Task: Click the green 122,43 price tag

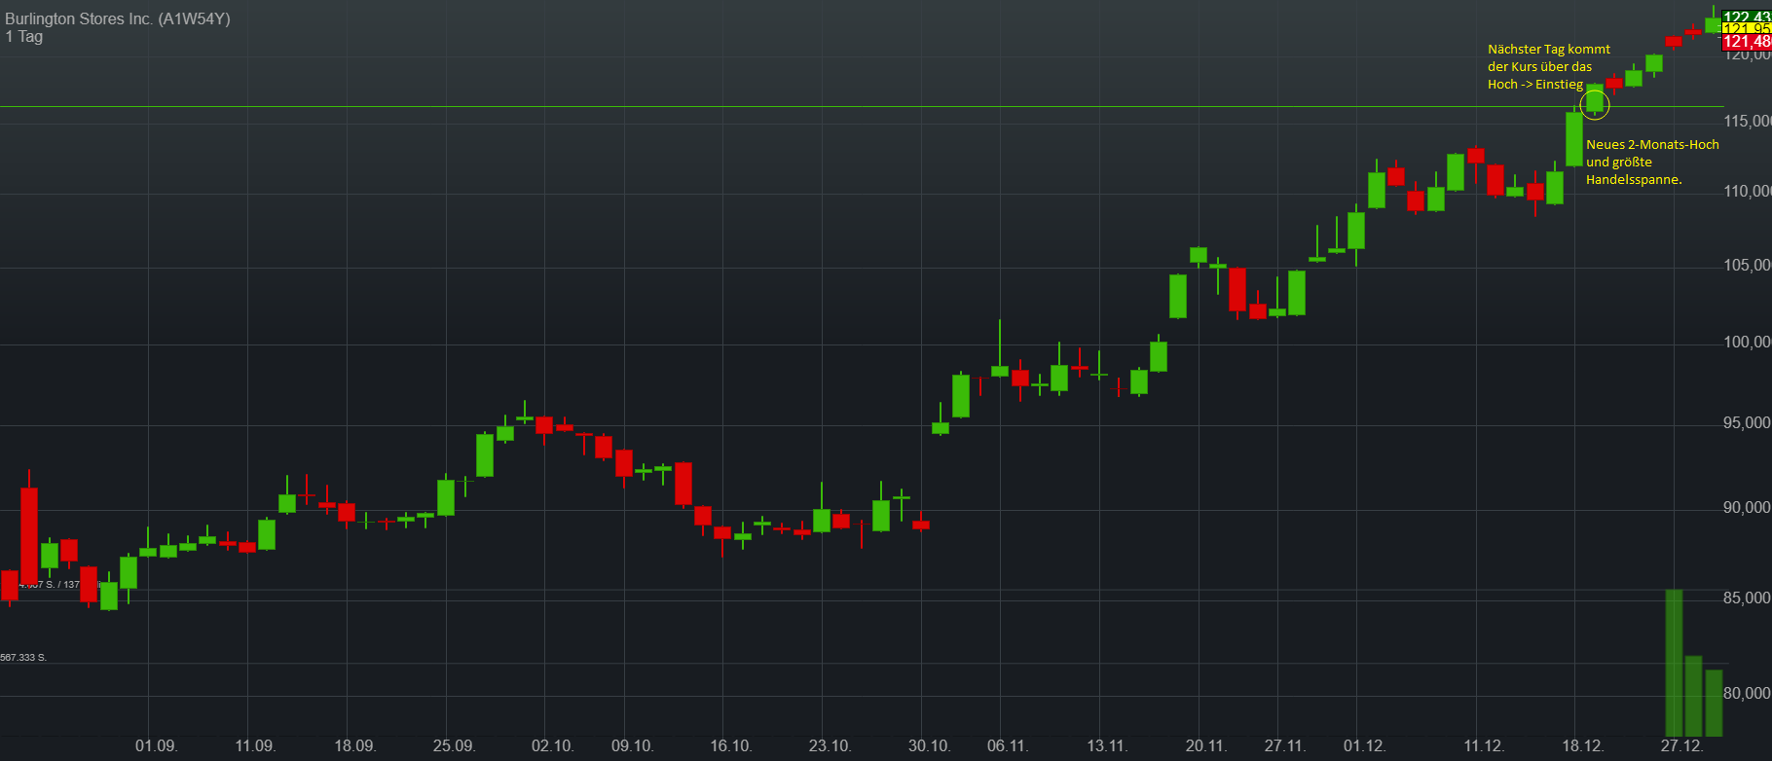Action: click(x=1746, y=17)
